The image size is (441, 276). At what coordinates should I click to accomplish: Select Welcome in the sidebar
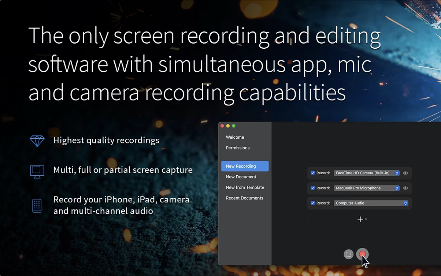(235, 137)
